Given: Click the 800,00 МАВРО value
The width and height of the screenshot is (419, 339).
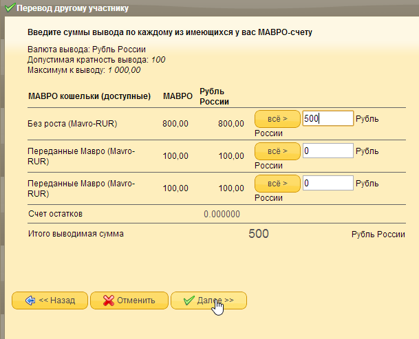Looking at the screenshot, I should 175,124.
